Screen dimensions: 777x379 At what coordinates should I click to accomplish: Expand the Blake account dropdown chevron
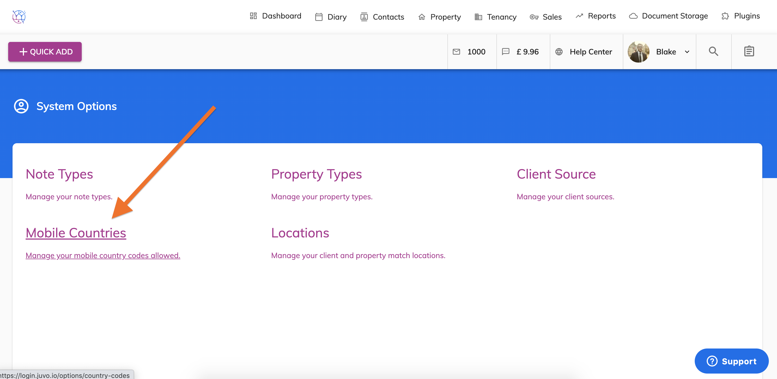687,52
